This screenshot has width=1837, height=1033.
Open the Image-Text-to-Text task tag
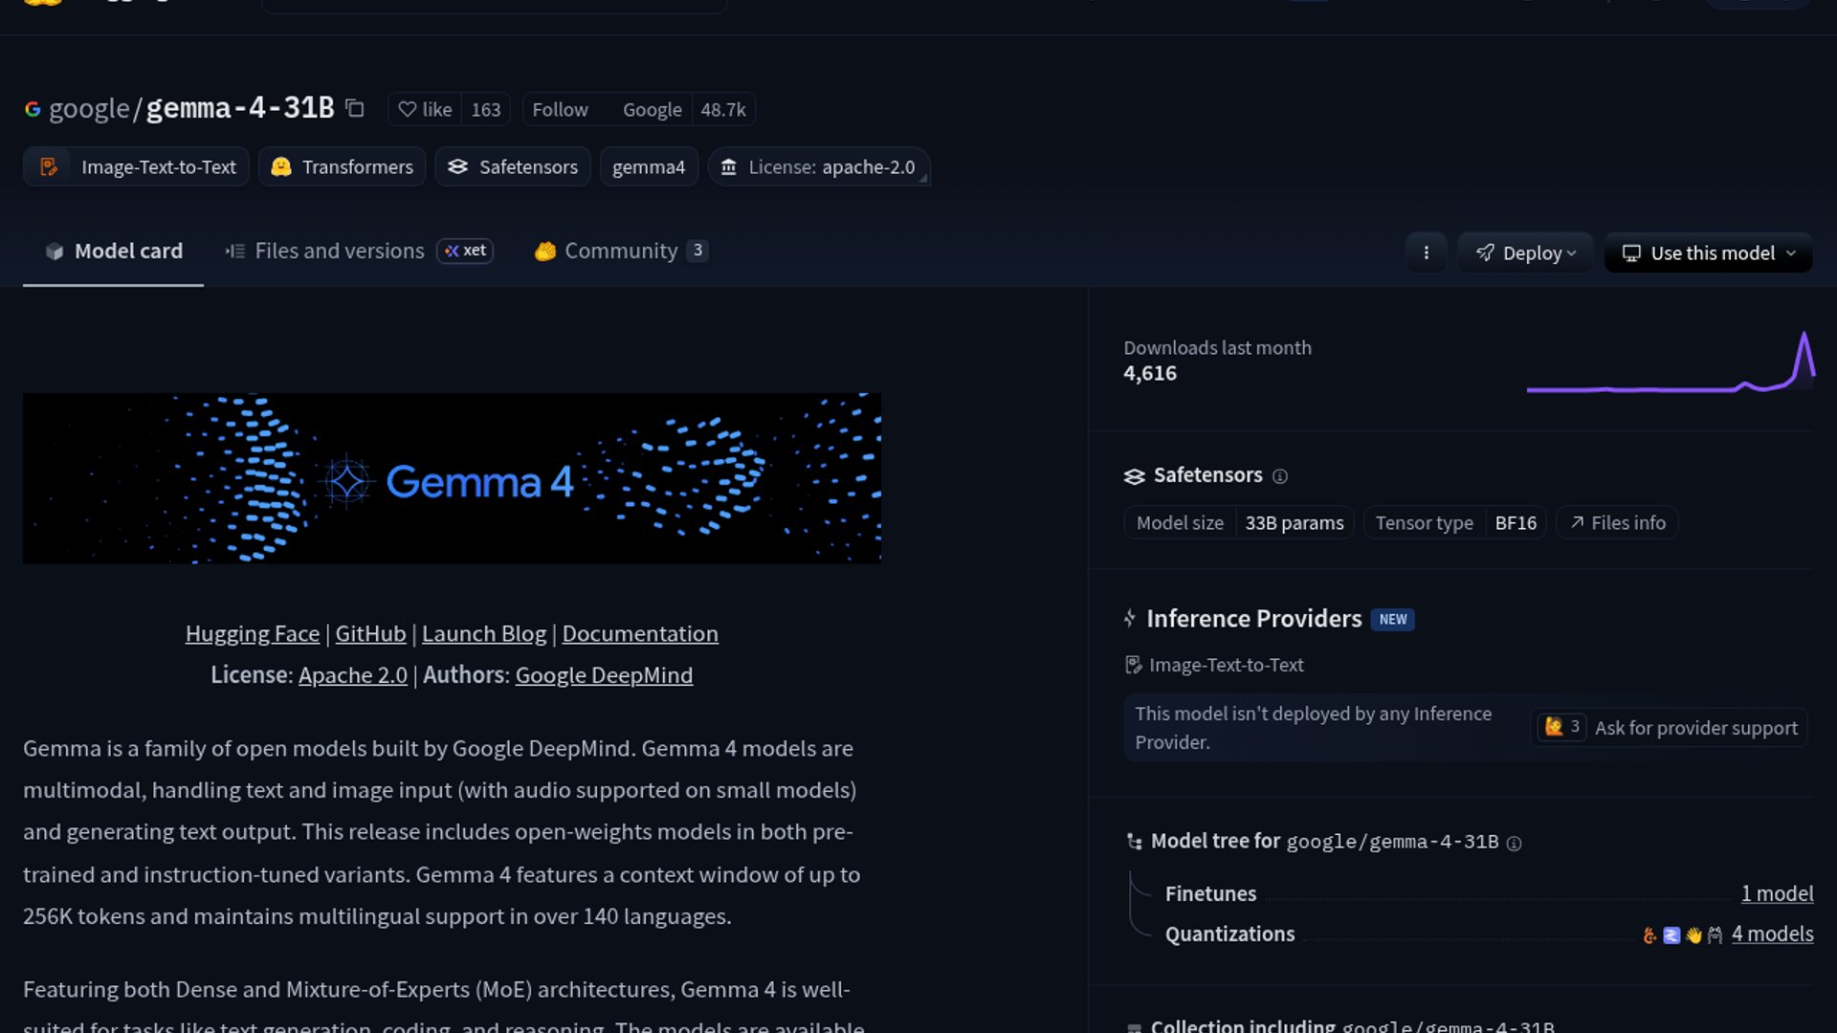tap(137, 167)
